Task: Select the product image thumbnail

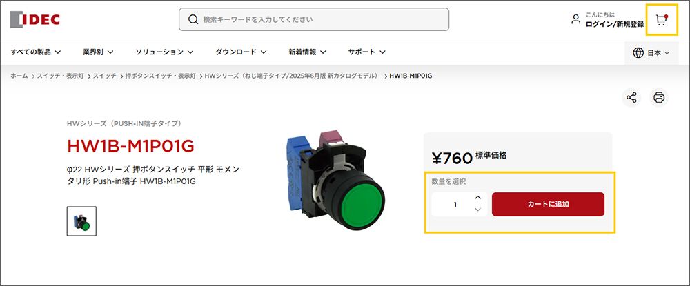Action: (81, 221)
